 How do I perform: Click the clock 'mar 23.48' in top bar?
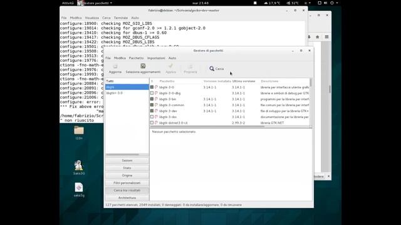[x=200, y=3]
